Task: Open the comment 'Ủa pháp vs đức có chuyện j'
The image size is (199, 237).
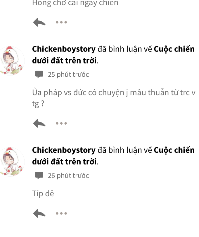Action: click(114, 98)
